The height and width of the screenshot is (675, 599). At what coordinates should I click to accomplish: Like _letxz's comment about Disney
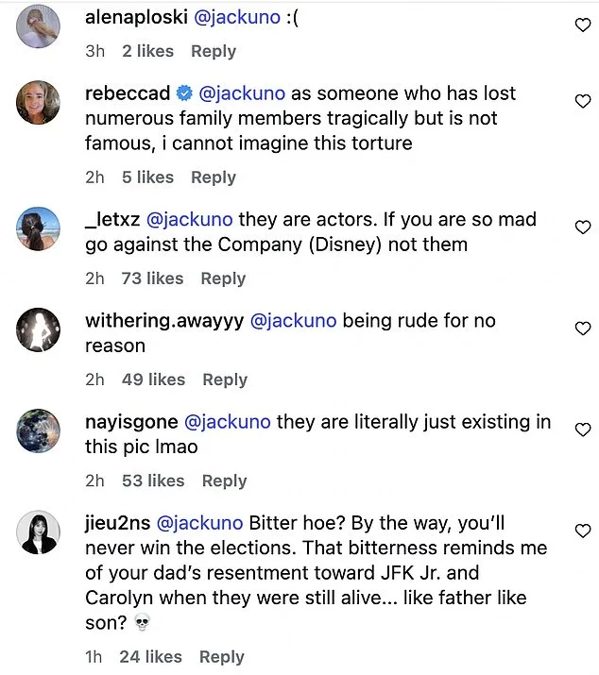[583, 228]
